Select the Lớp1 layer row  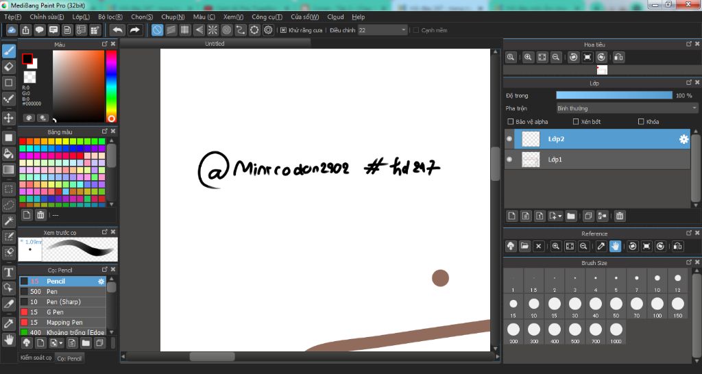pyautogui.click(x=598, y=160)
